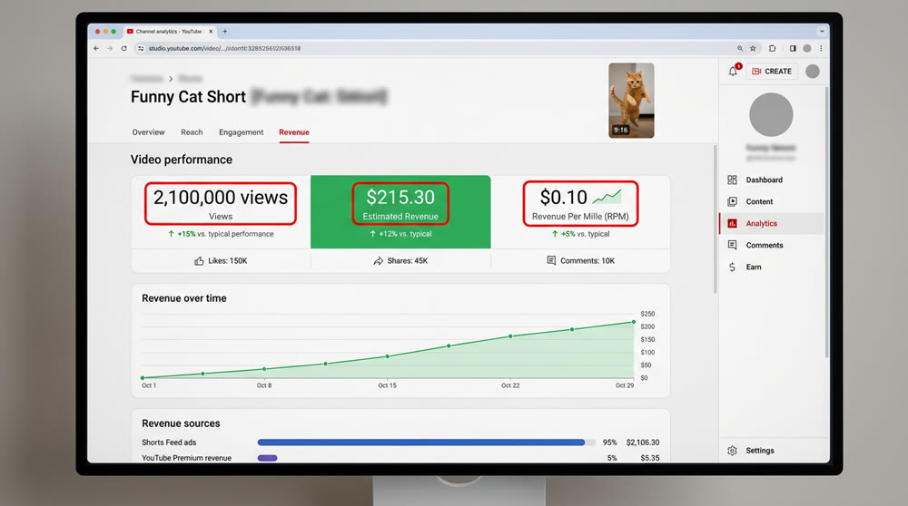Click the "$5.35" revenue value
Screen dimensions: 908x506
pyautogui.click(x=650, y=458)
